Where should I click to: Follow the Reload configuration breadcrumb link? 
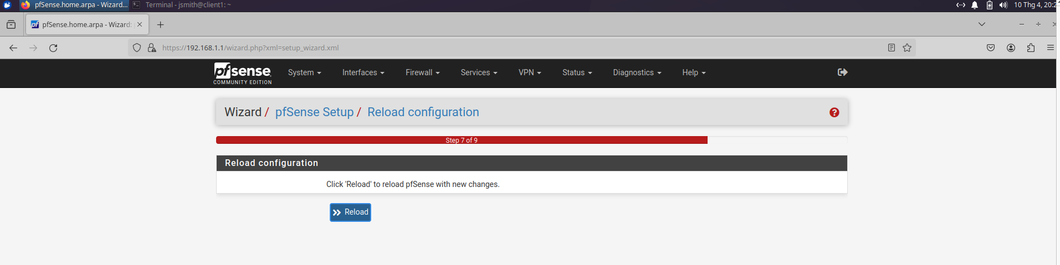[423, 112]
